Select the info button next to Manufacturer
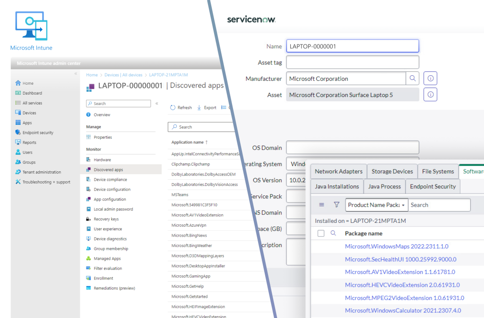484x318 pixels. click(430, 78)
